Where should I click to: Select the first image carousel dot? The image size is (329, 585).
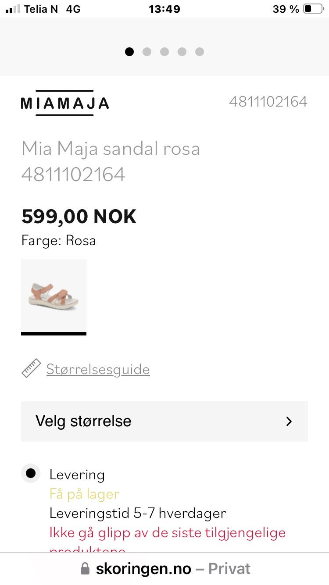click(x=129, y=52)
